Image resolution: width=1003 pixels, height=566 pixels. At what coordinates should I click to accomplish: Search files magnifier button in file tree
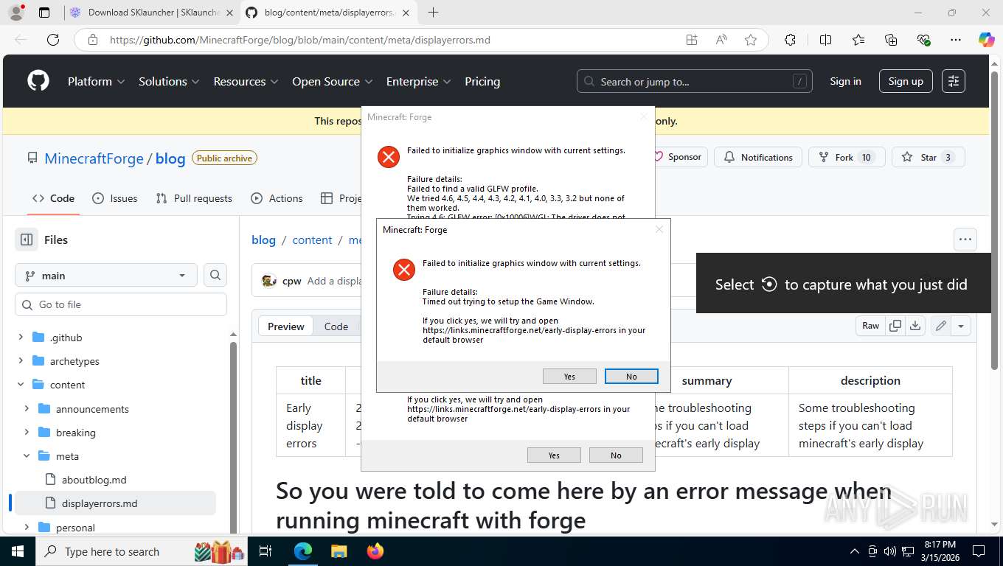215,275
